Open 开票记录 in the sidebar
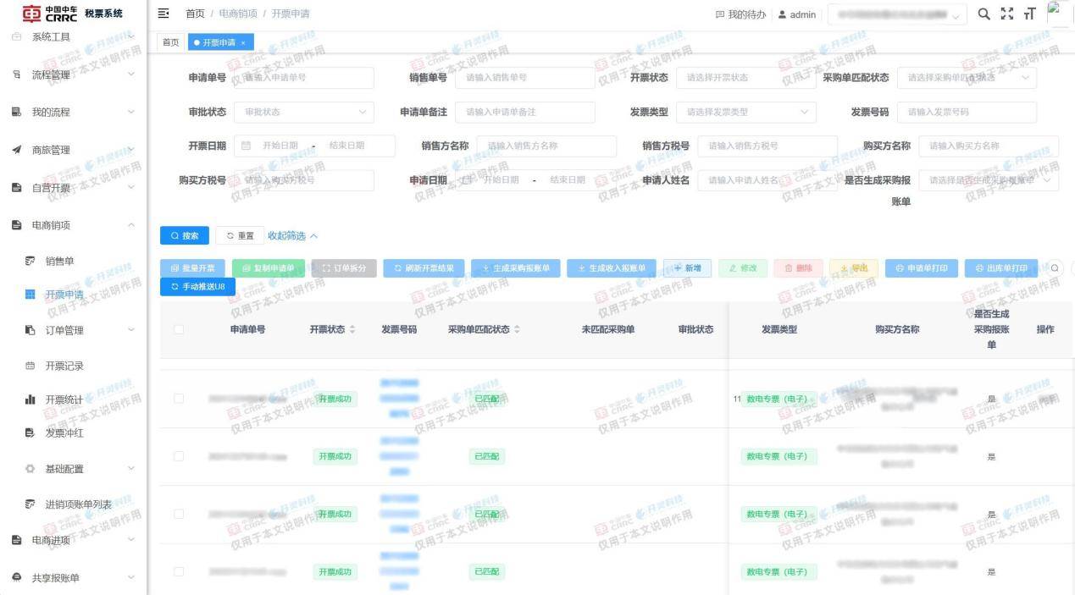 [x=64, y=366]
